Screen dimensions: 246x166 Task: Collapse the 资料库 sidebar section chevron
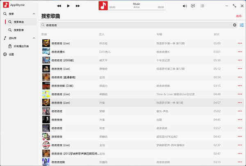[34, 38]
